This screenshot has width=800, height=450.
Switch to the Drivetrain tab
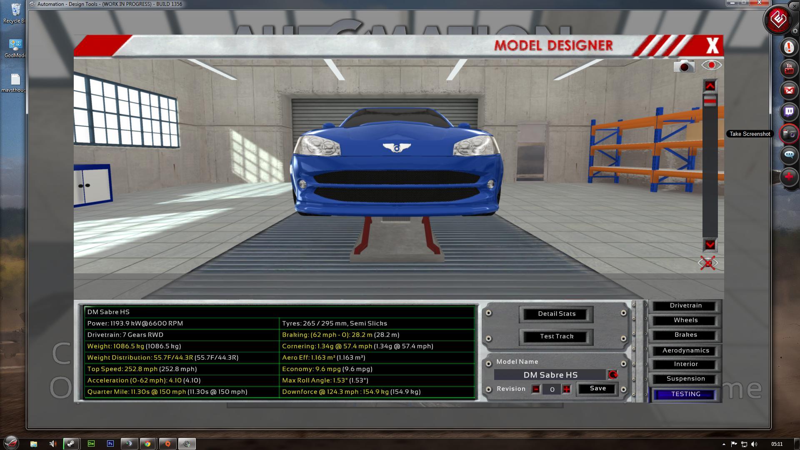click(x=685, y=306)
